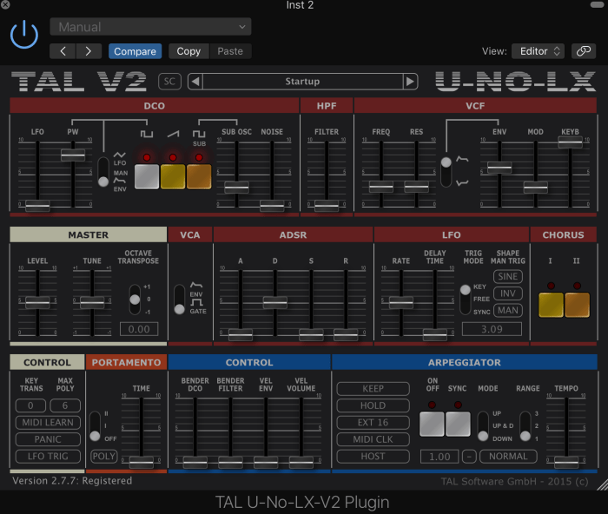Click the SC sidechain icon button
The height and width of the screenshot is (514, 608).
click(x=170, y=82)
